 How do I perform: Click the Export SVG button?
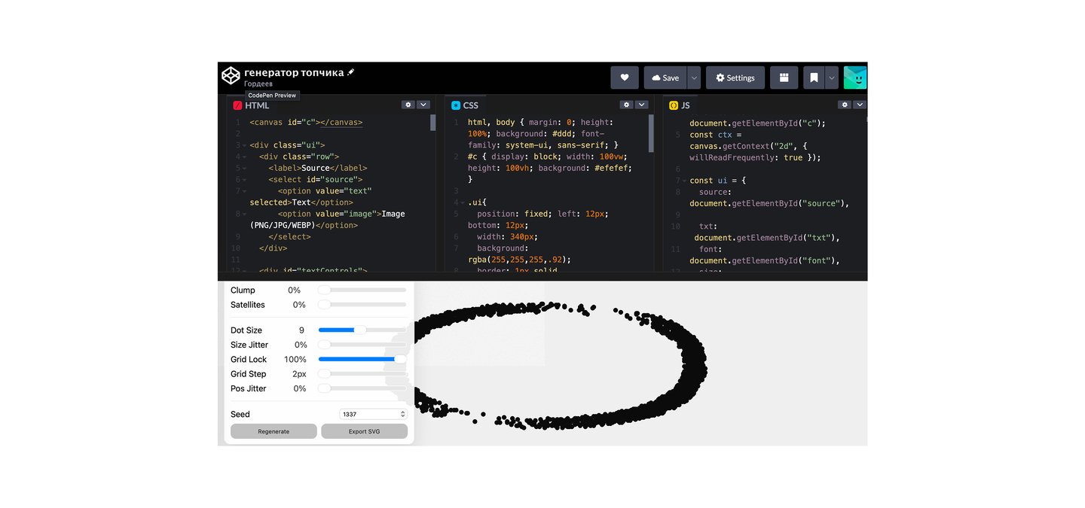click(x=364, y=431)
